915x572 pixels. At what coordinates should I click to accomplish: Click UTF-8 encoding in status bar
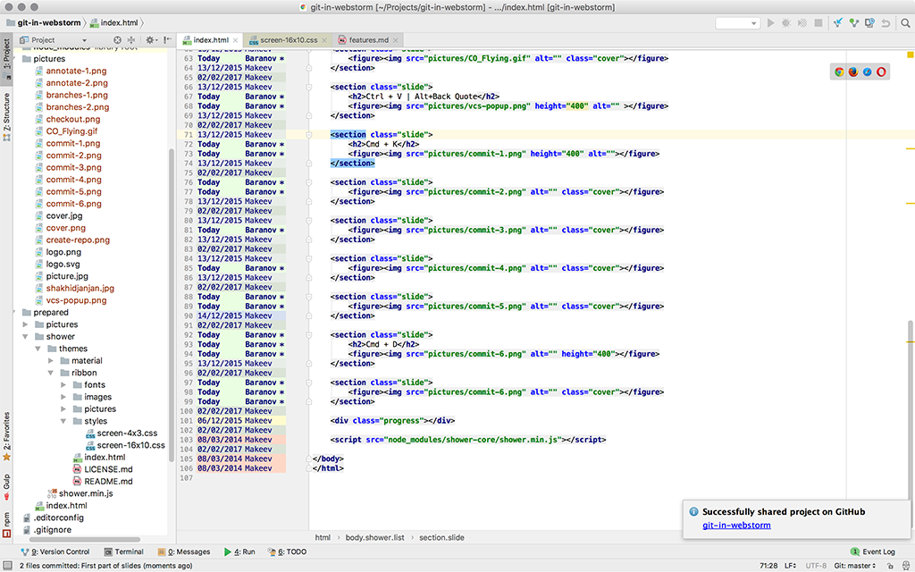(816, 566)
